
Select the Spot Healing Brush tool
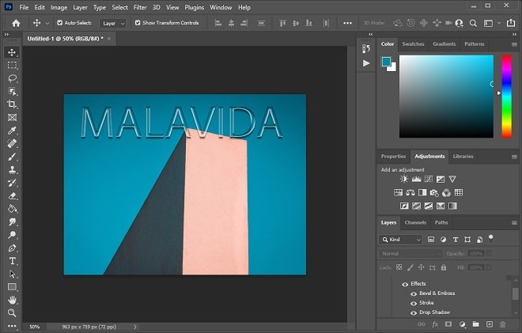[12, 143]
